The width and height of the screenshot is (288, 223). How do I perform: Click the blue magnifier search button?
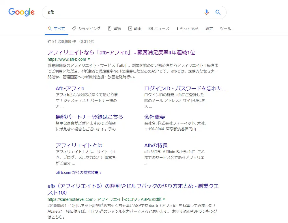point(218,12)
